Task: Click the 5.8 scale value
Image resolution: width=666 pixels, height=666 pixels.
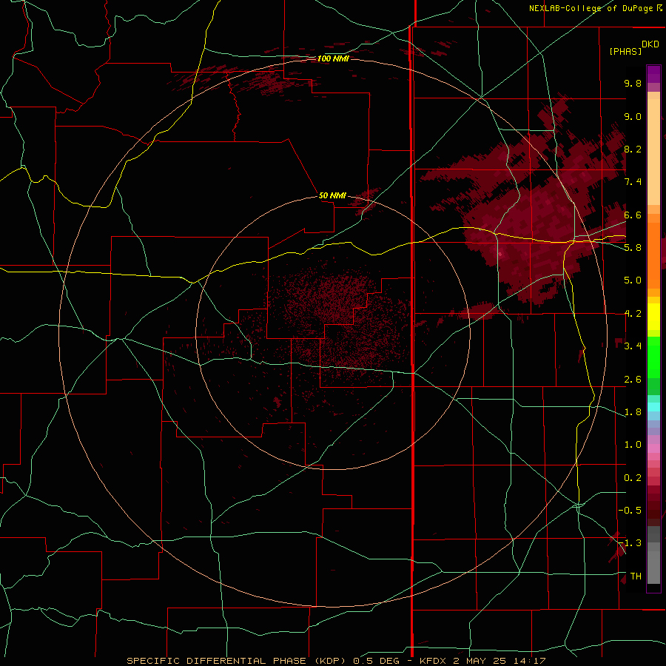Action: (633, 248)
